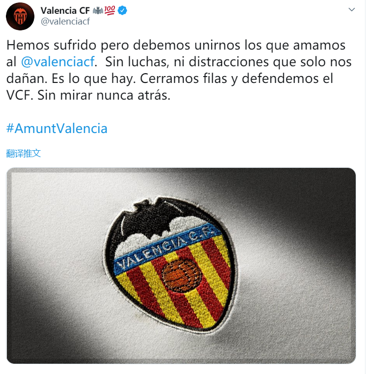This screenshot has width=366, height=374.
Task: Click the red 100 emoji in the header
Action: [x=110, y=10]
